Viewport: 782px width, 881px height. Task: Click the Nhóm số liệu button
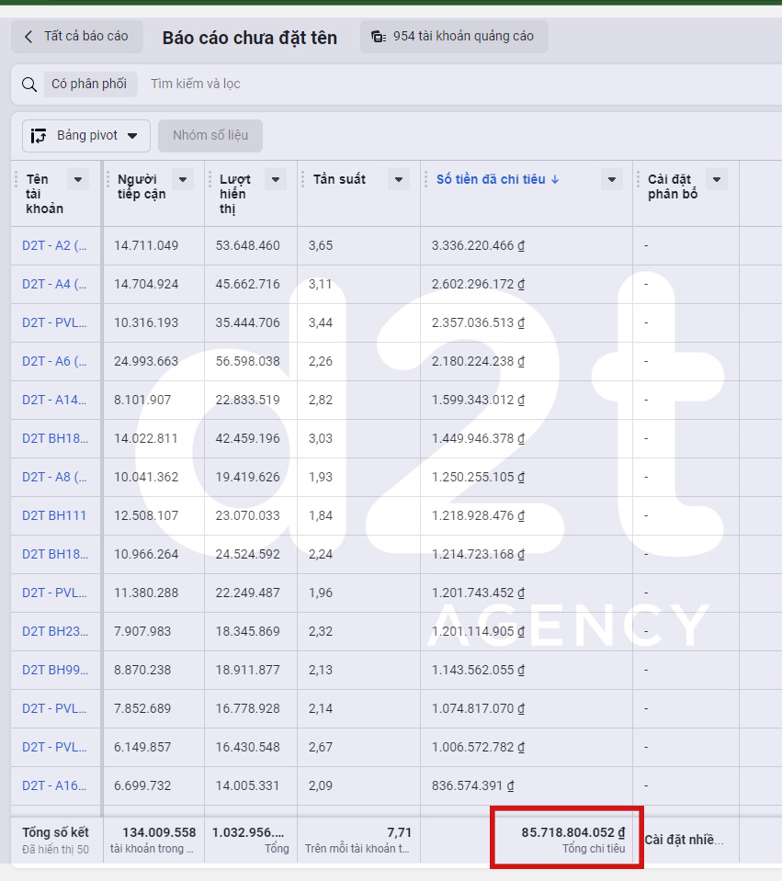(x=210, y=135)
